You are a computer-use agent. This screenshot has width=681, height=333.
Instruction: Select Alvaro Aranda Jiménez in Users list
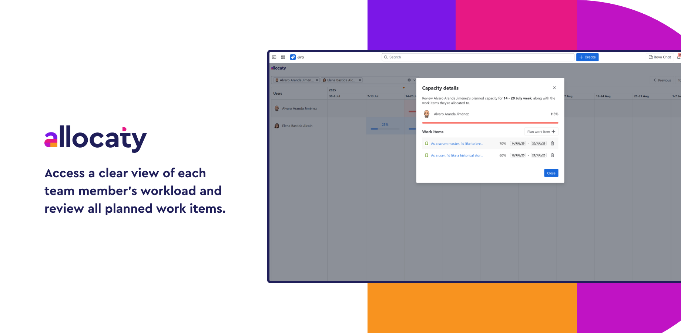299,109
